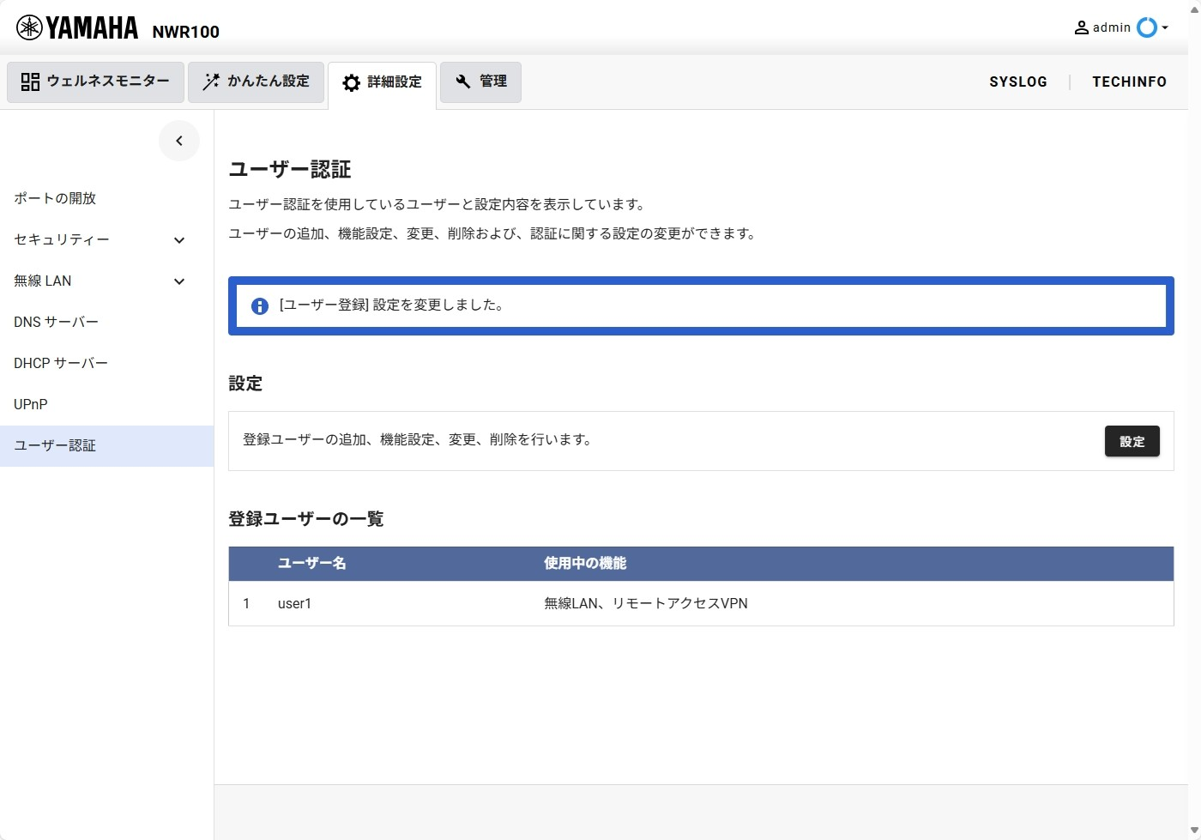
Task: Switch to the ウェルネスモニター tab
Action: click(x=95, y=82)
